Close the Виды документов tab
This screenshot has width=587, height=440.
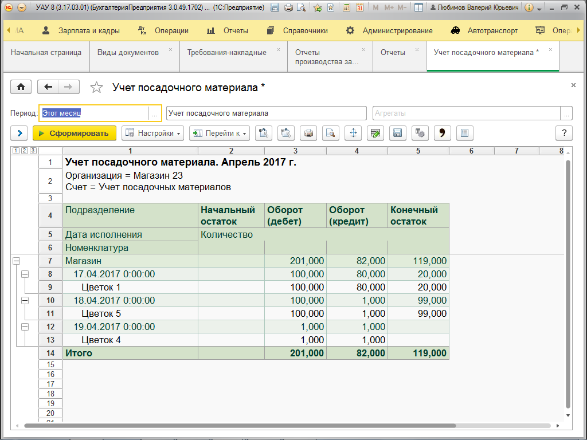170,49
